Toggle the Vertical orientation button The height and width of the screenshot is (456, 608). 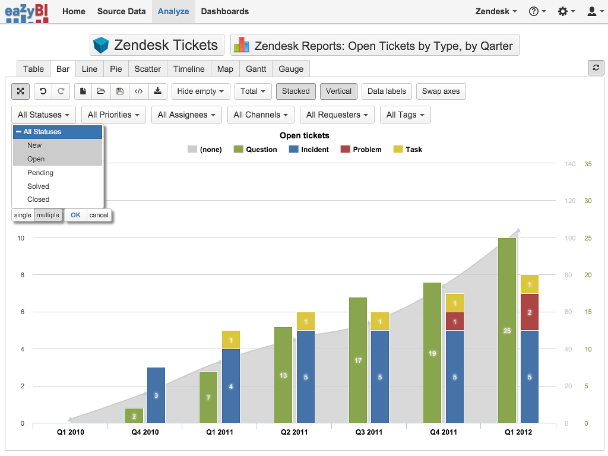coord(338,91)
